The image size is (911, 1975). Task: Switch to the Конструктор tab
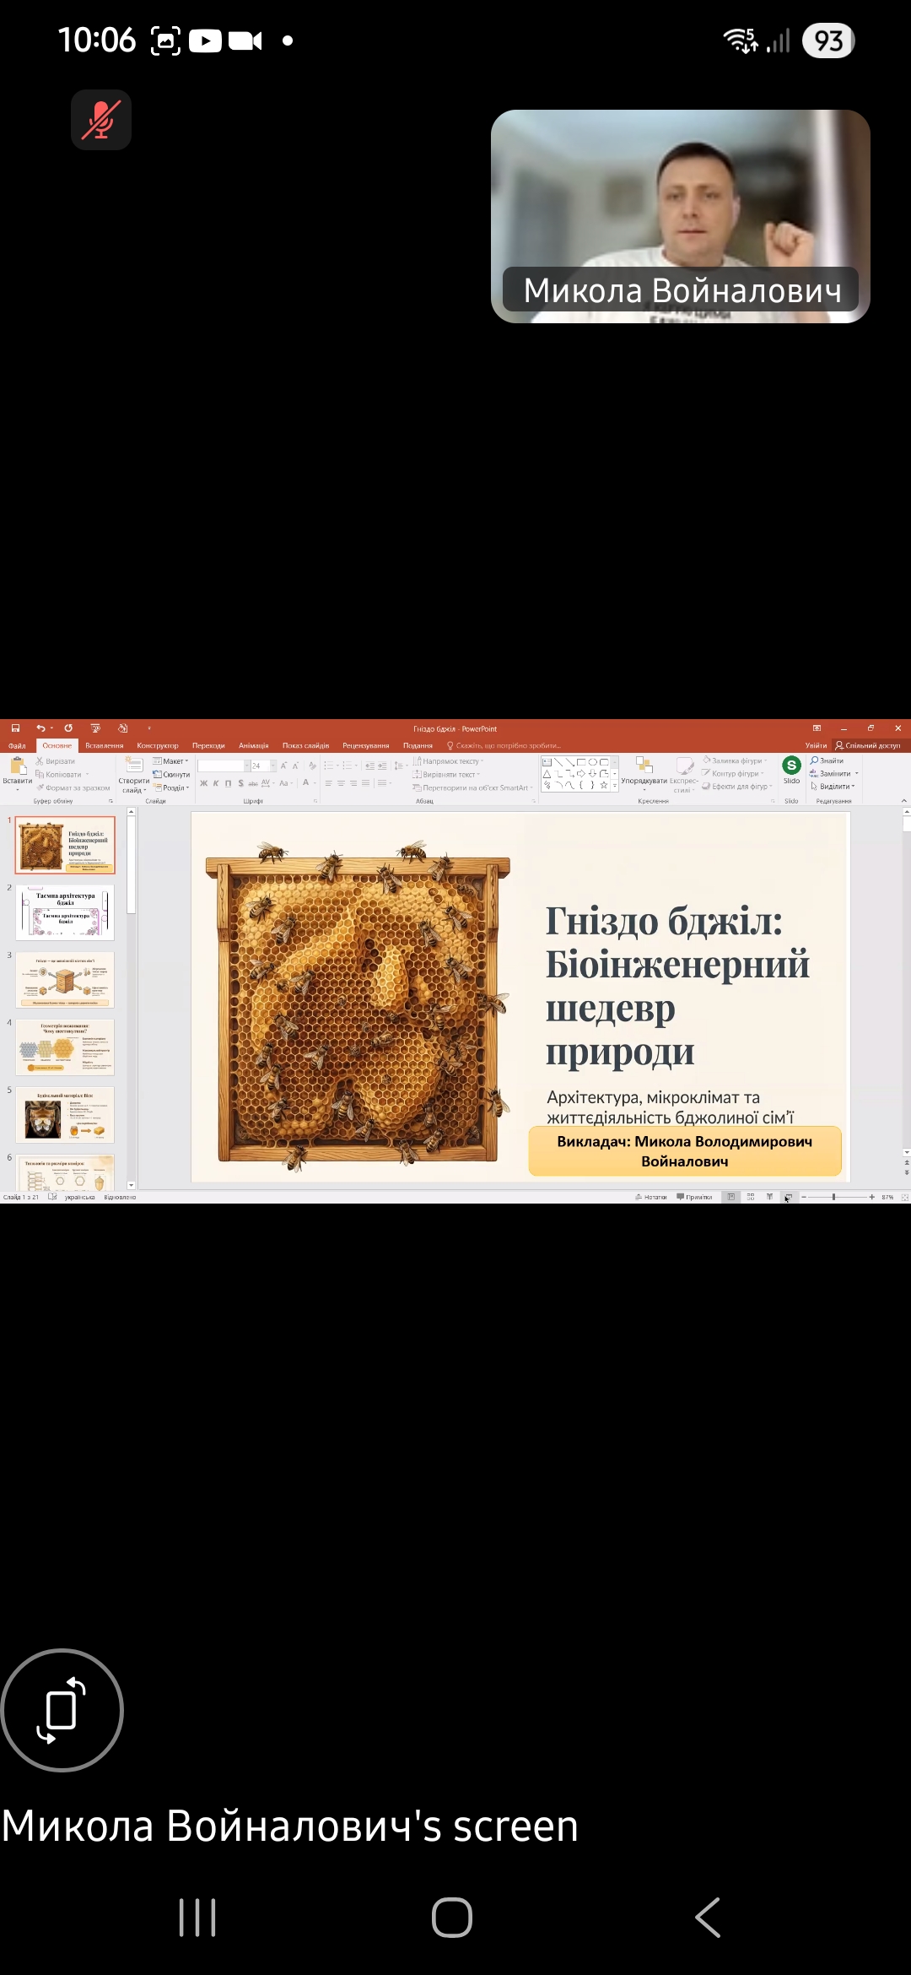pos(158,745)
